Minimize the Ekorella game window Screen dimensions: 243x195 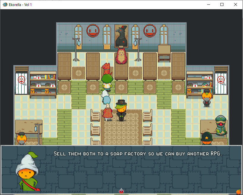[209, 4]
